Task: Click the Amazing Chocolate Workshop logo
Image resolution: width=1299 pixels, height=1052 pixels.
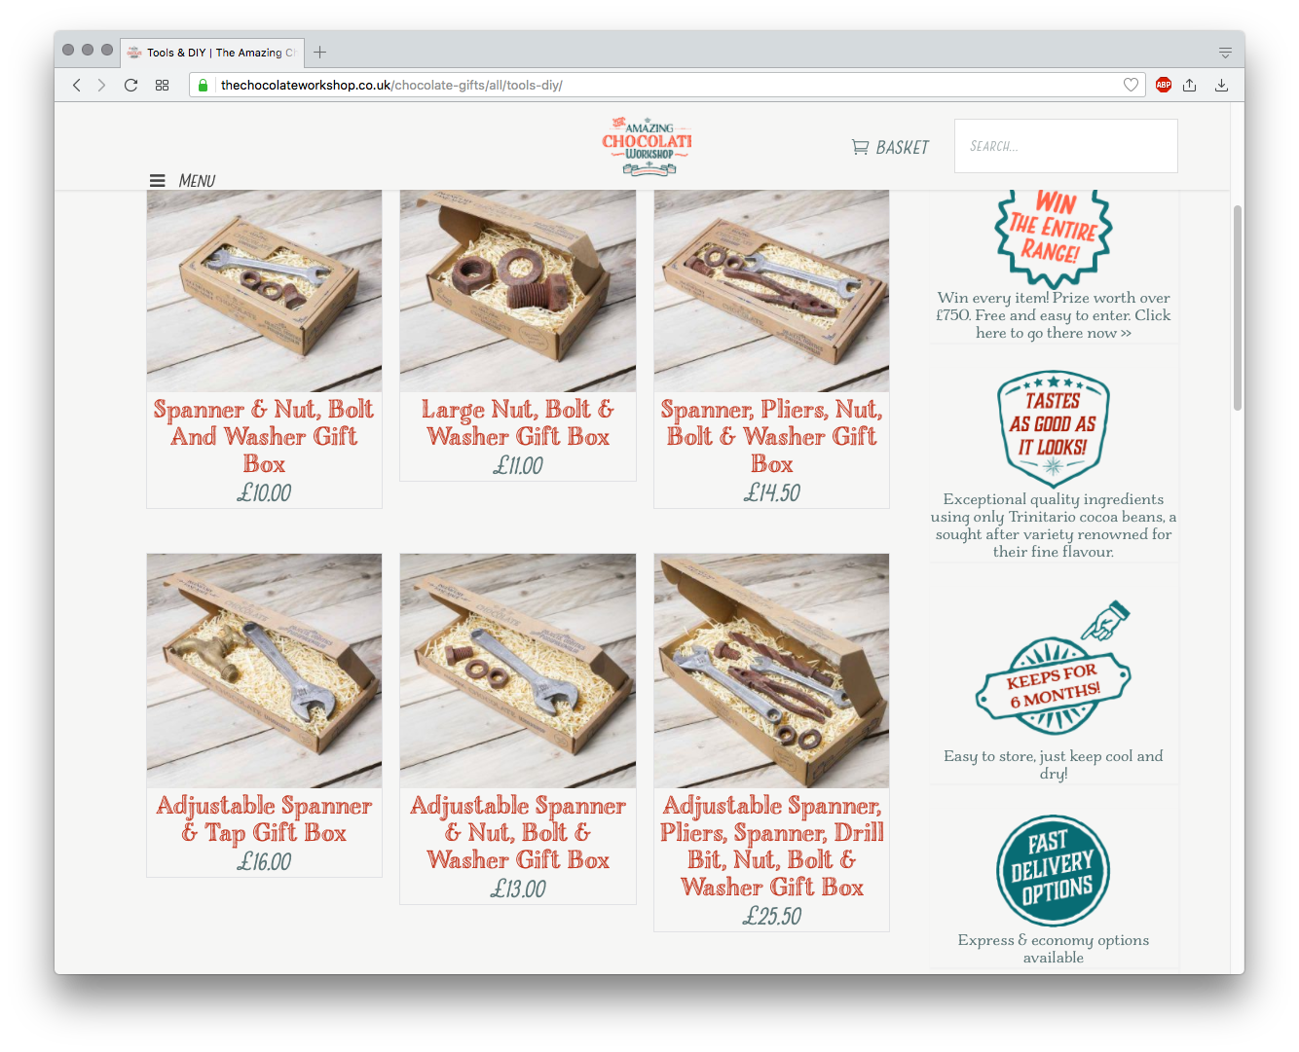Action: tap(648, 147)
